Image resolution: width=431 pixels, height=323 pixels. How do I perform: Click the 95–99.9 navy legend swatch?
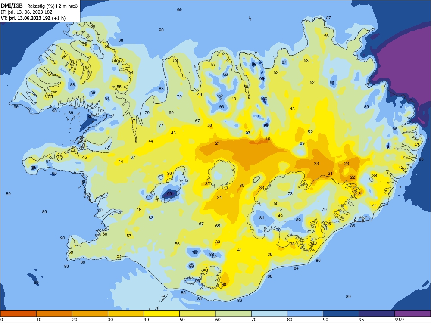point(377,314)
